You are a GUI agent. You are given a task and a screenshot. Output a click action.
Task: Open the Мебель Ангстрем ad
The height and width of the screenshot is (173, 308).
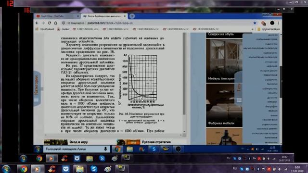[x=224, y=61]
